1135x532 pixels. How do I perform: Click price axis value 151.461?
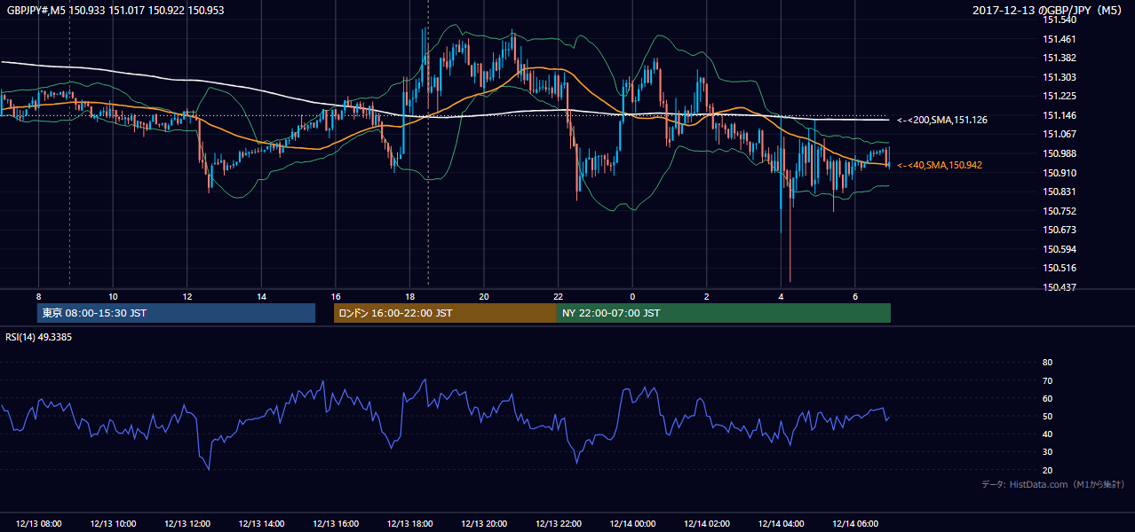click(x=1060, y=39)
